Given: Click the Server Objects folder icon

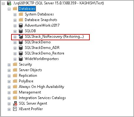Looking at the screenshot, I should 15,70.
